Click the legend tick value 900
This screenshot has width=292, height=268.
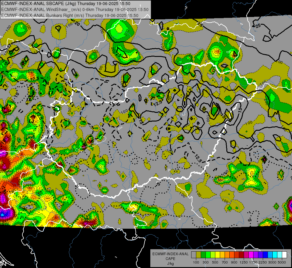pyautogui.click(x=234, y=262)
